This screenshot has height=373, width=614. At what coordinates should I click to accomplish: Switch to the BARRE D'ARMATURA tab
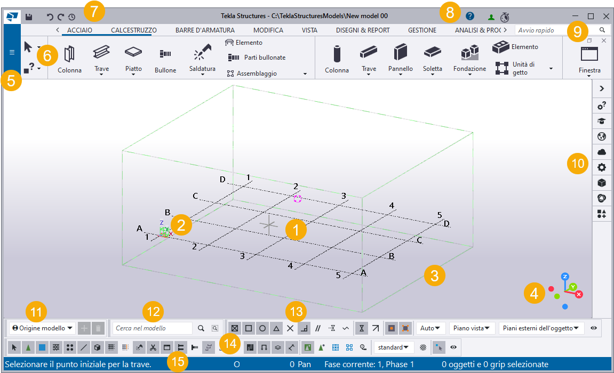(202, 30)
